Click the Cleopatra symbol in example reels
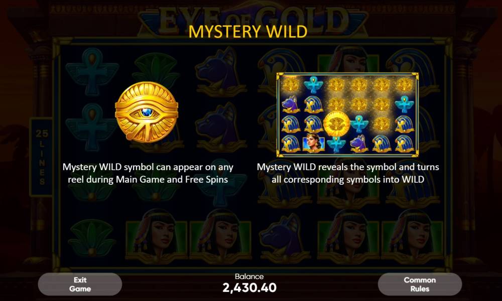The height and width of the screenshot is (301, 502). (313, 142)
